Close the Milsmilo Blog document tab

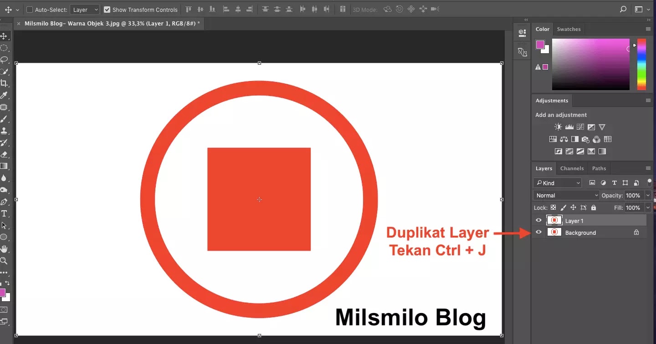point(18,24)
